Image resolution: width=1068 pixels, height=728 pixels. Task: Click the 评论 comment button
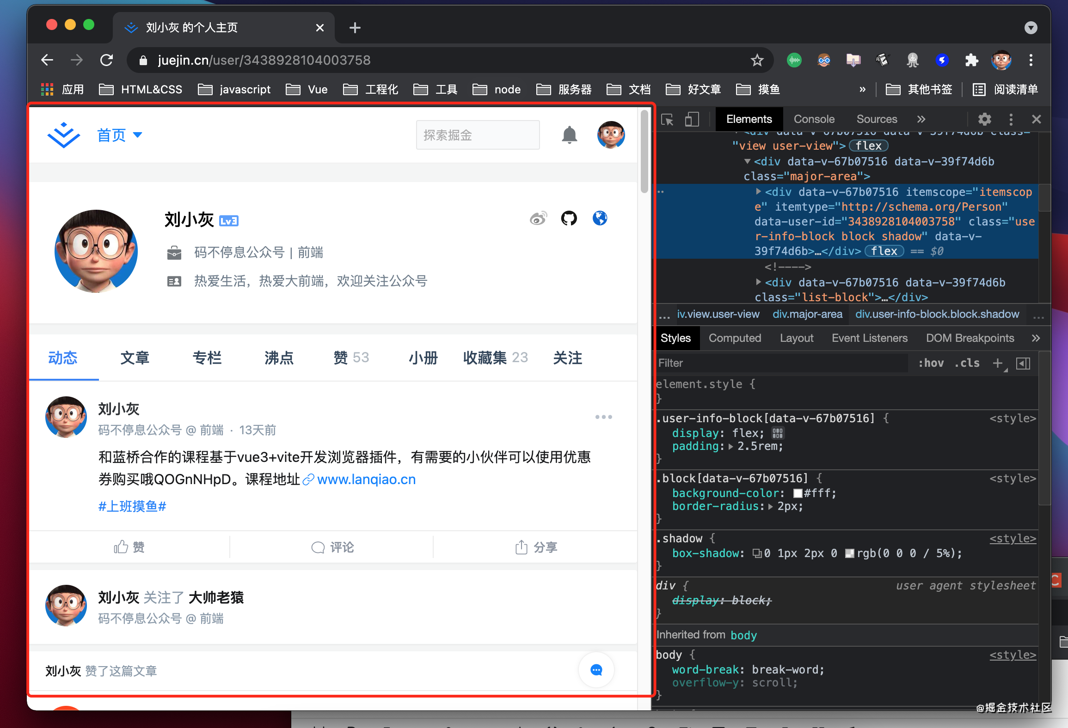click(332, 547)
